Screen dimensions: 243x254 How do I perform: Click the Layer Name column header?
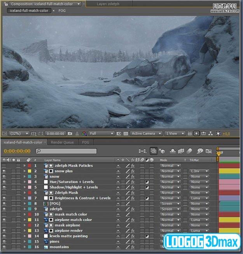click(52, 160)
